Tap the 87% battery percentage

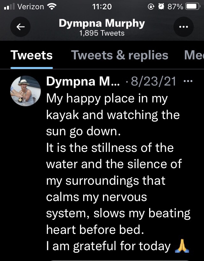coord(175,7)
